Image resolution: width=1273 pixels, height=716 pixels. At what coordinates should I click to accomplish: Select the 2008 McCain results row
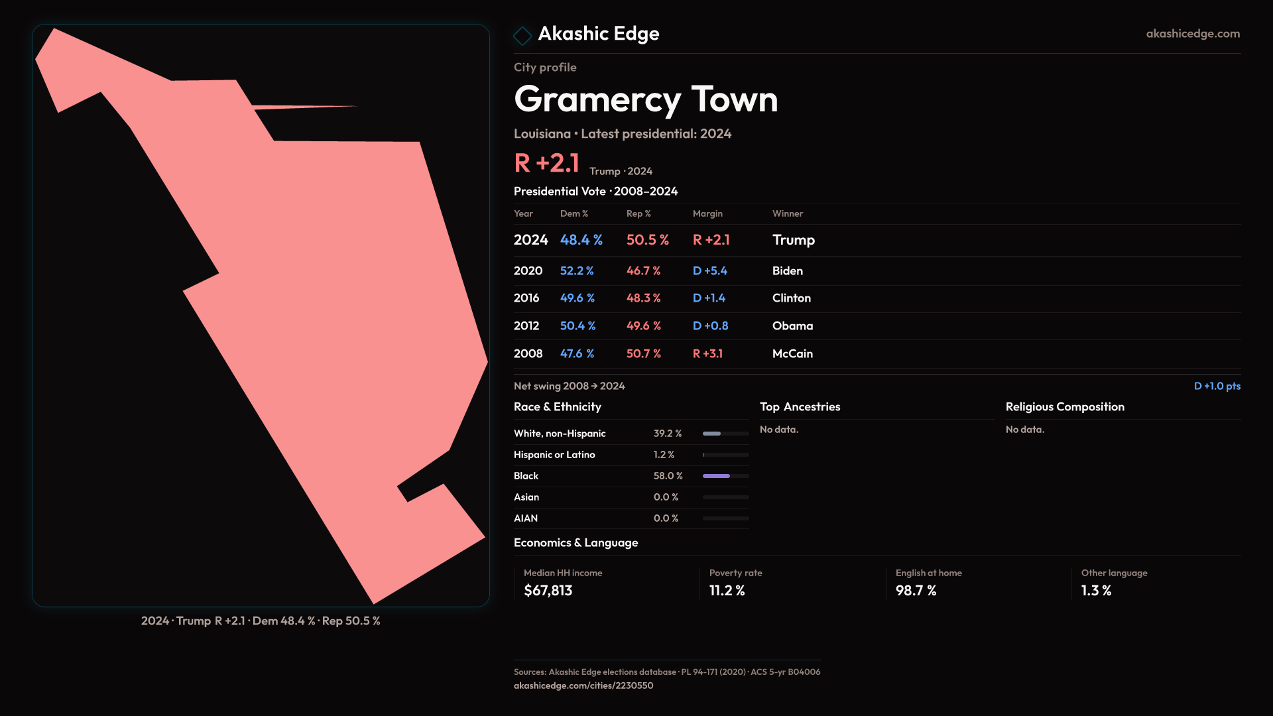[x=663, y=354]
